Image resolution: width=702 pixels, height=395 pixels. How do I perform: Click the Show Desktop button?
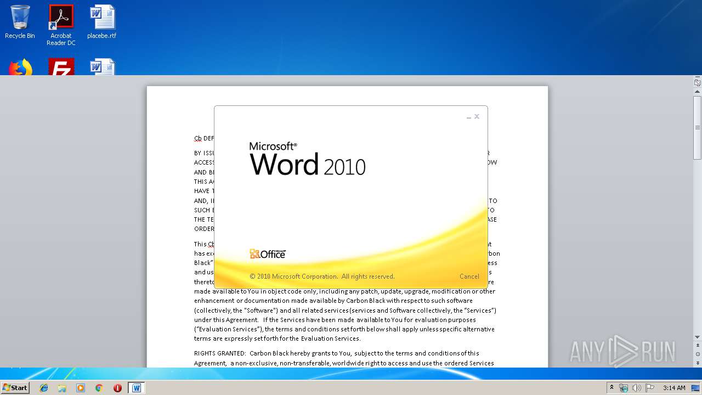697,388
